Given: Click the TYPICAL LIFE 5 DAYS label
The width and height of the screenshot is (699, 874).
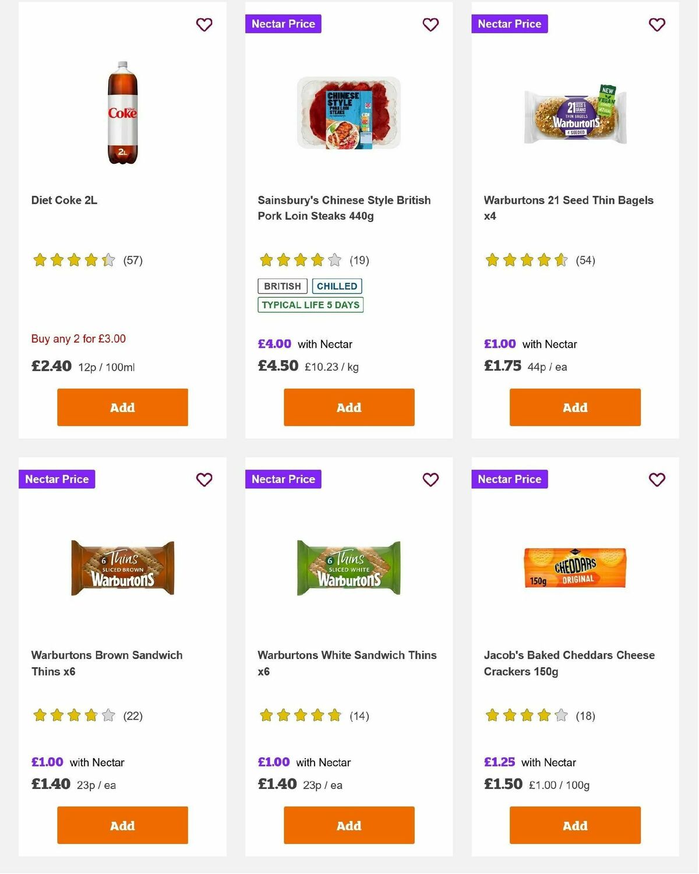Looking at the screenshot, I should tap(310, 305).
